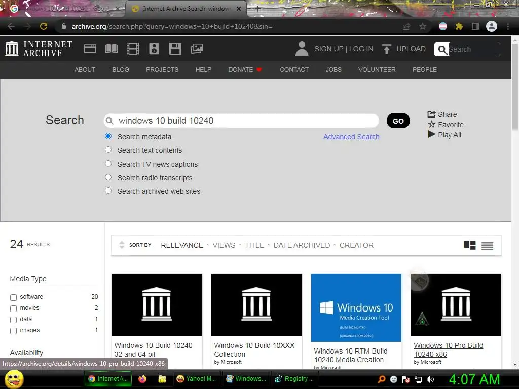The width and height of the screenshot is (519, 389).
Task: Switch results to list view
Action: point(487,246)
